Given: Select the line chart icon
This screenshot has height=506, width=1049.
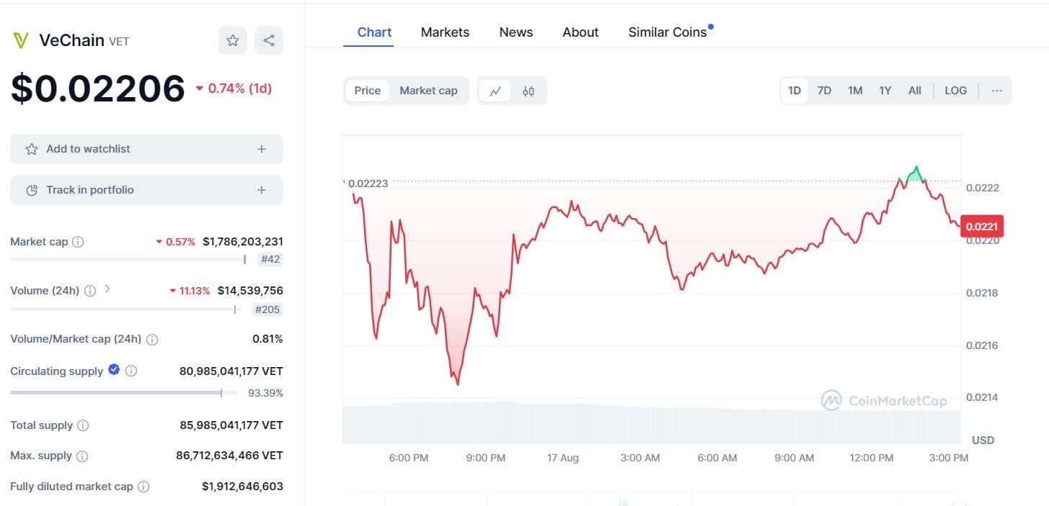Looking at the screenshot, I should coord(495,91).
